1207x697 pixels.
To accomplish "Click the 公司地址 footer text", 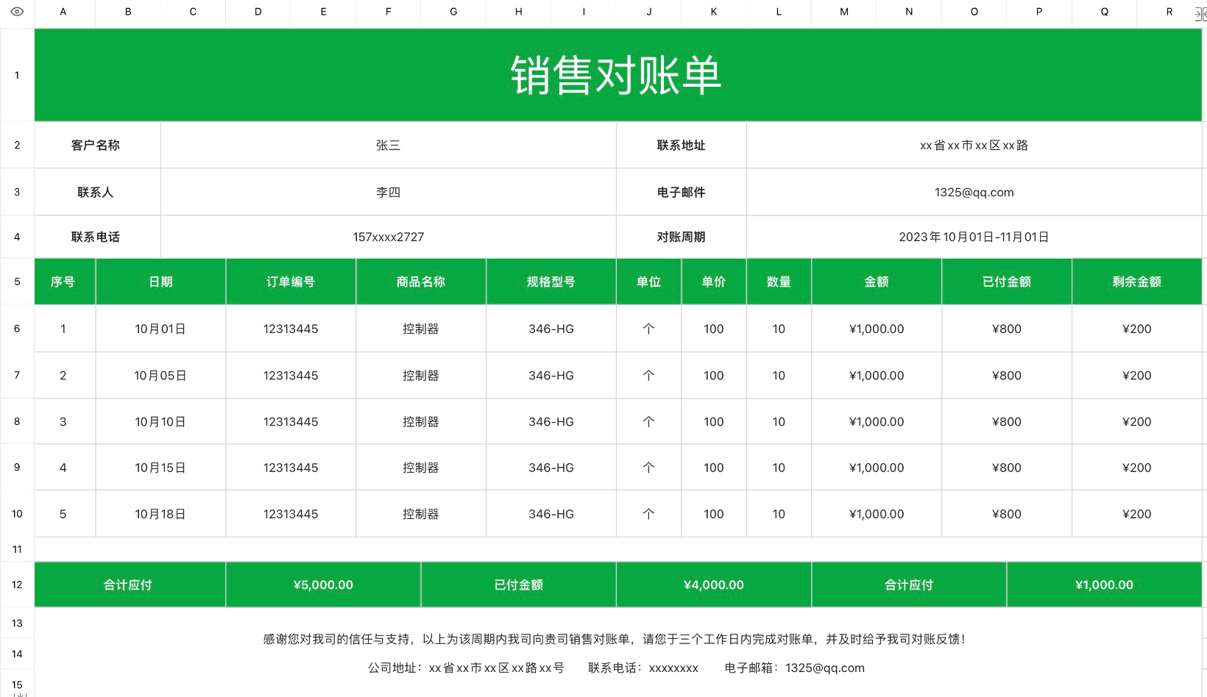I will (466, 668).
